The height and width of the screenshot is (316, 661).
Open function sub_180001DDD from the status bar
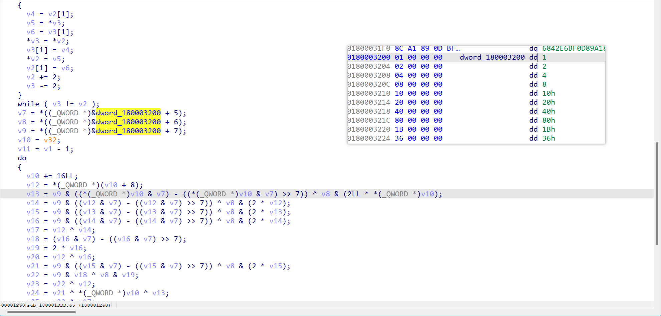(x=46, y=305)
